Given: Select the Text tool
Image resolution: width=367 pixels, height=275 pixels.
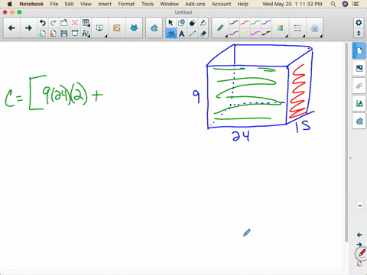Looking at the screenshot, I should click(181, 34).
